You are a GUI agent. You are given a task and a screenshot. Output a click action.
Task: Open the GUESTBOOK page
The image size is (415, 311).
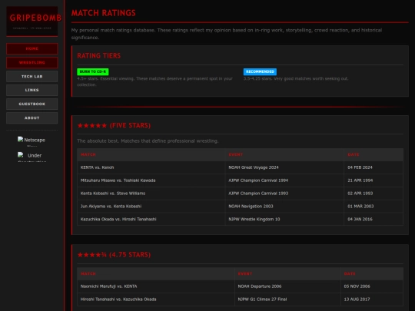click(32, 104)
